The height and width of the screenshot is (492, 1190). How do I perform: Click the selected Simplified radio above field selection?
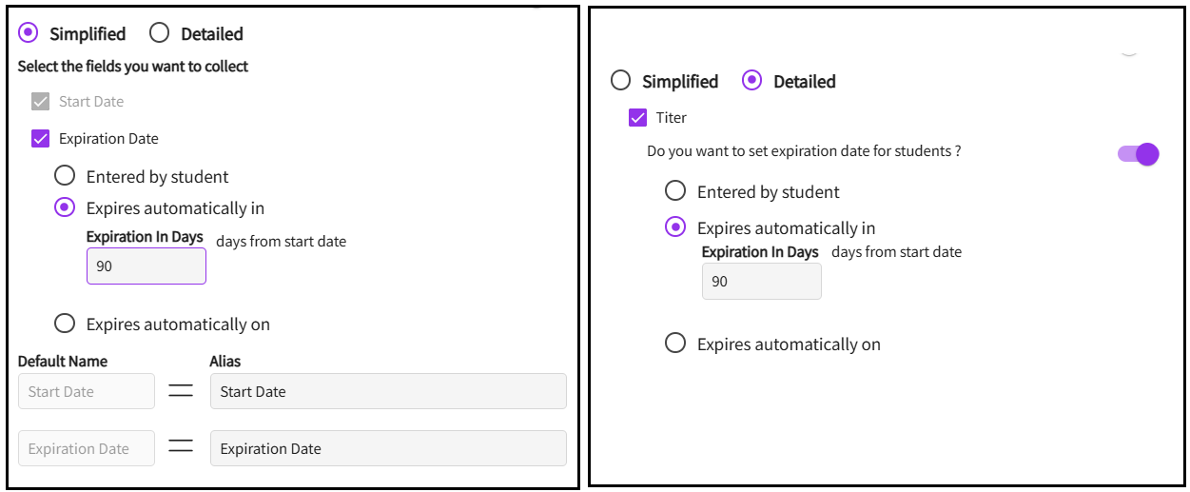point(29,33)
